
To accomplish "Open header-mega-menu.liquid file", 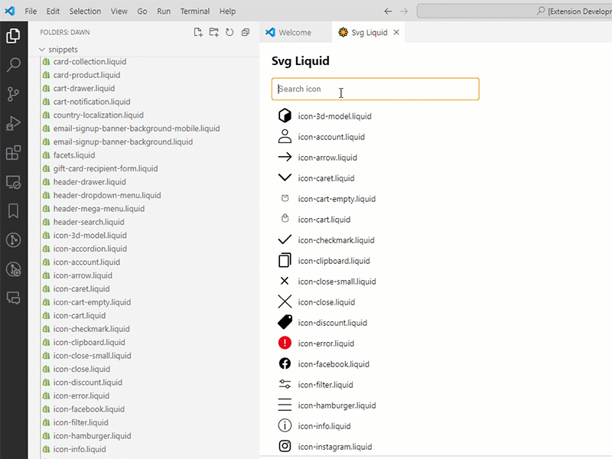I will [x=99, y=208].
